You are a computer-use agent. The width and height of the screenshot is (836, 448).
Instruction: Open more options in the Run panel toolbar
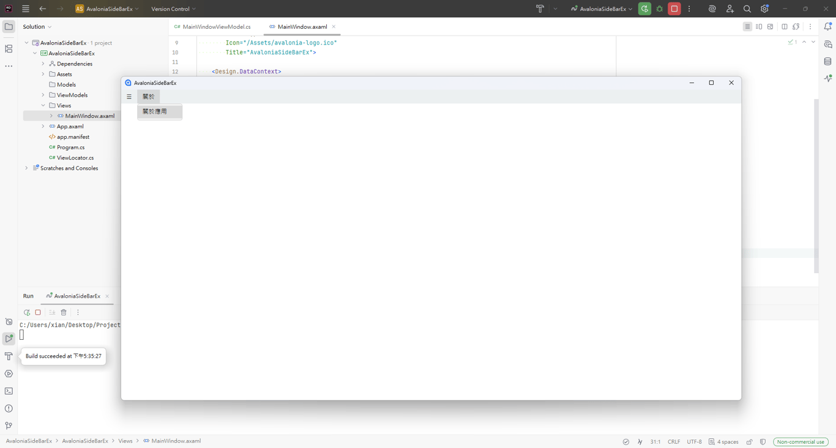pyautogui.click(x=78, y=312)
